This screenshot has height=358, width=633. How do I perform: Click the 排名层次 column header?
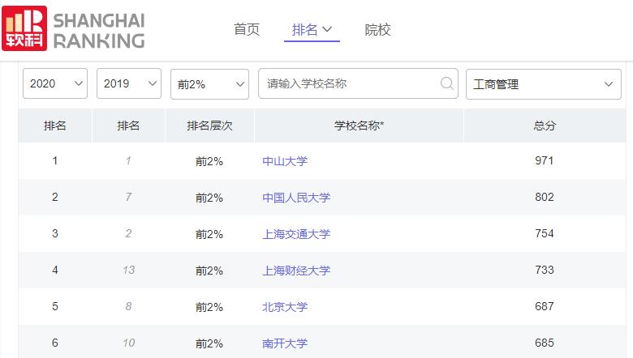click(x=209, y=126)
